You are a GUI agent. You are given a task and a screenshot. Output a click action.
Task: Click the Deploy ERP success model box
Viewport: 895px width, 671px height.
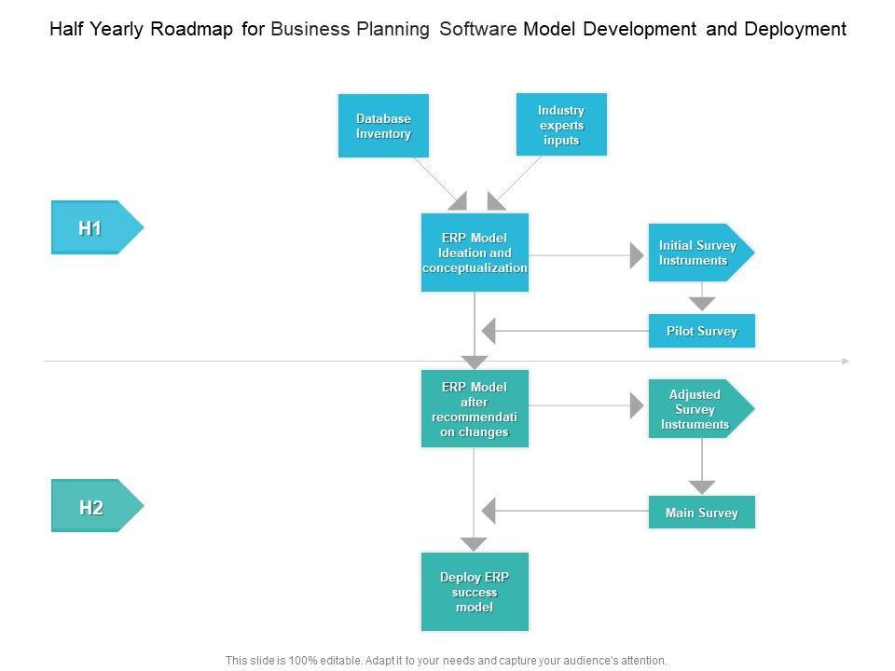pos(475,592)
